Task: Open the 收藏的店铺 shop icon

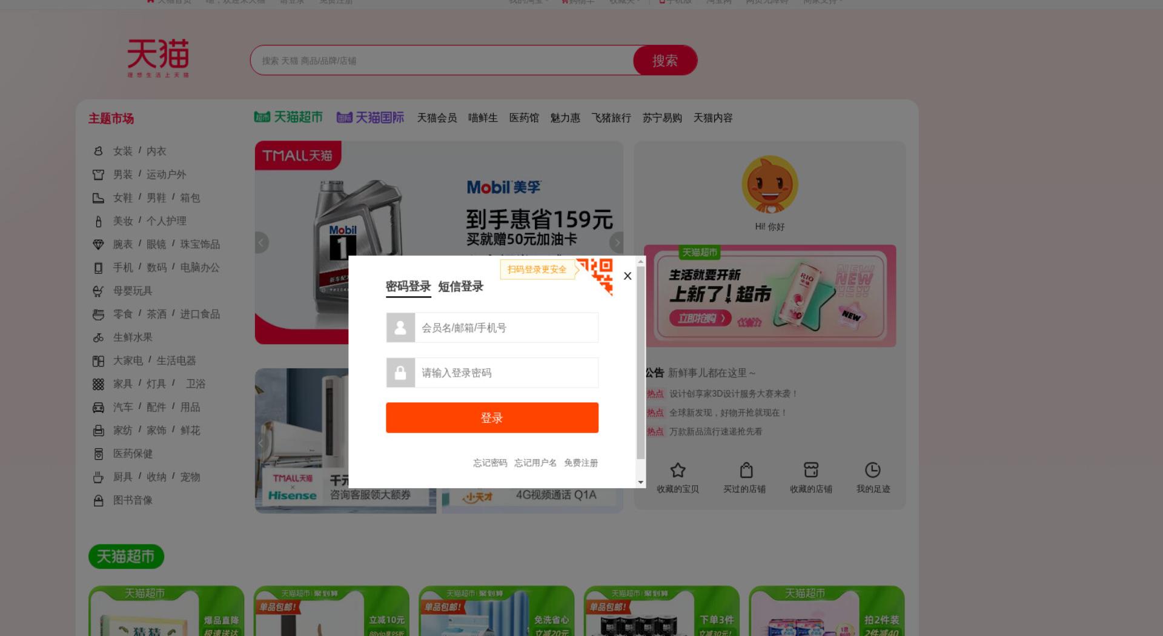Action: [x=811, y=470]
